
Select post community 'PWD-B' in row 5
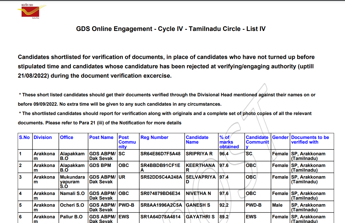click(126, 205)
